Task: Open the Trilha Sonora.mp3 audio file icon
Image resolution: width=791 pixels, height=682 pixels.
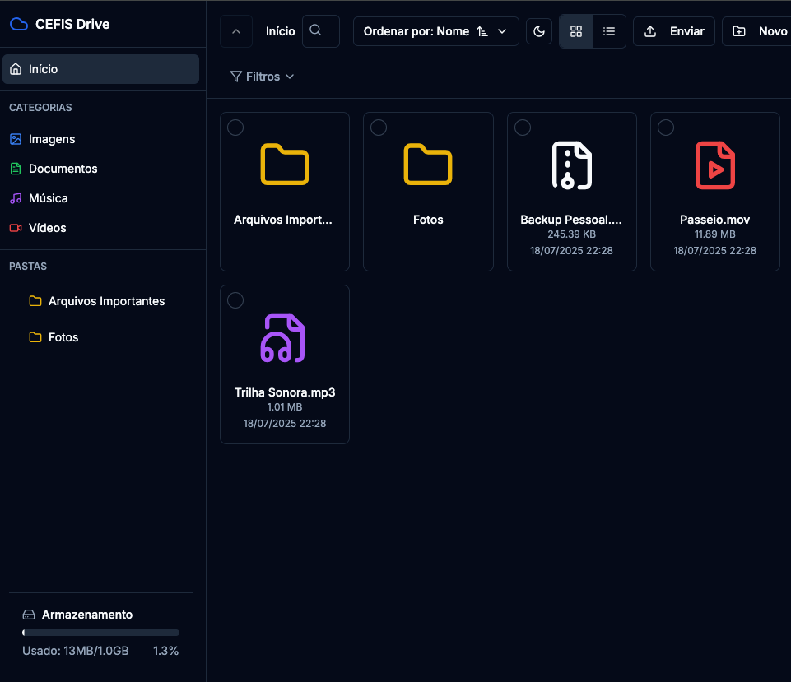Action: pos(284,338)
